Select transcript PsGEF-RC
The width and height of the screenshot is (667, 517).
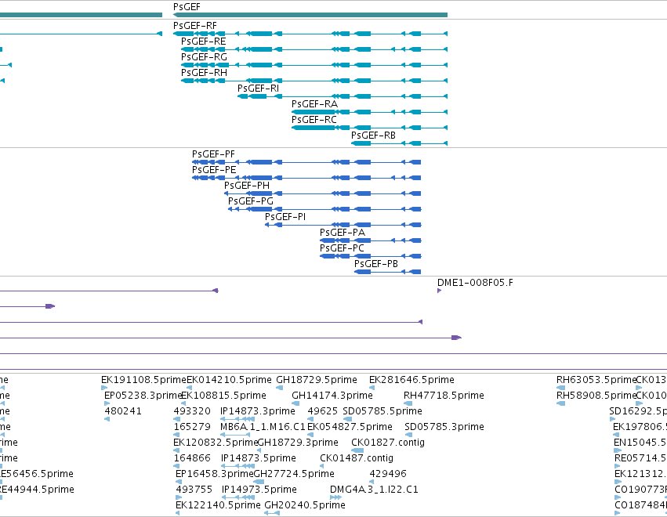[369, 128]
